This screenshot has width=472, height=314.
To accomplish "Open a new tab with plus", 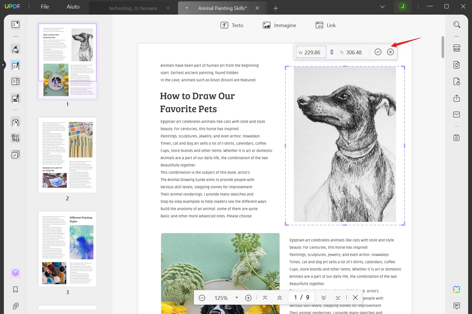I will point(276,8).
